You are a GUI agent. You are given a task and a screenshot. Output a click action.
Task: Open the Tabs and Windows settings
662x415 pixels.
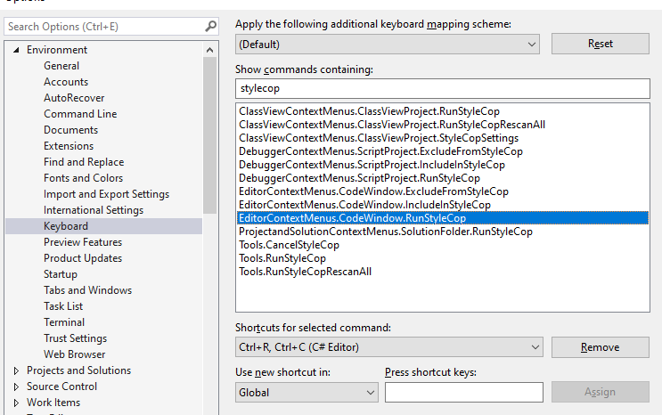point(88,290)
